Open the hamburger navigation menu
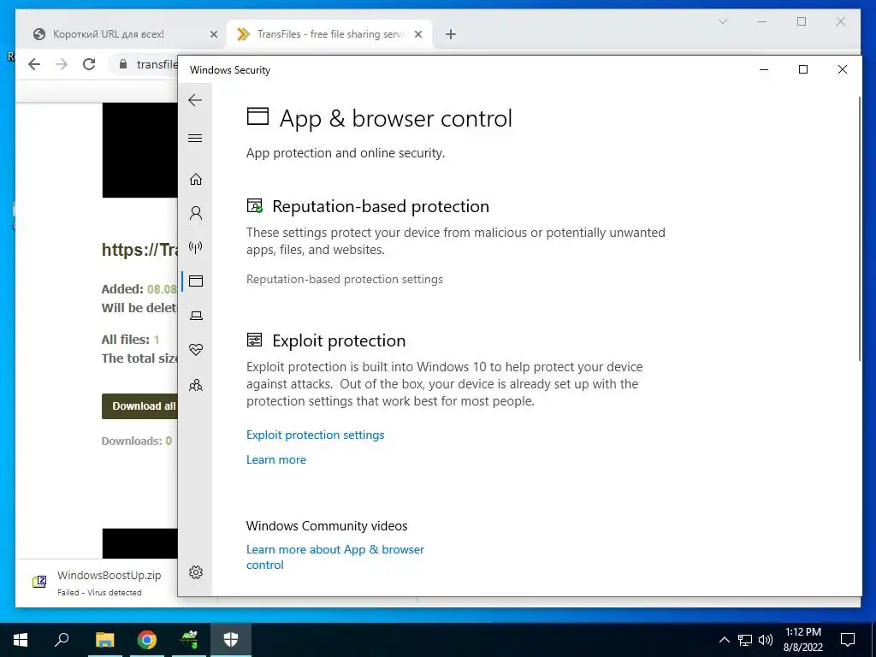The image size is (876, 657). 195,138
